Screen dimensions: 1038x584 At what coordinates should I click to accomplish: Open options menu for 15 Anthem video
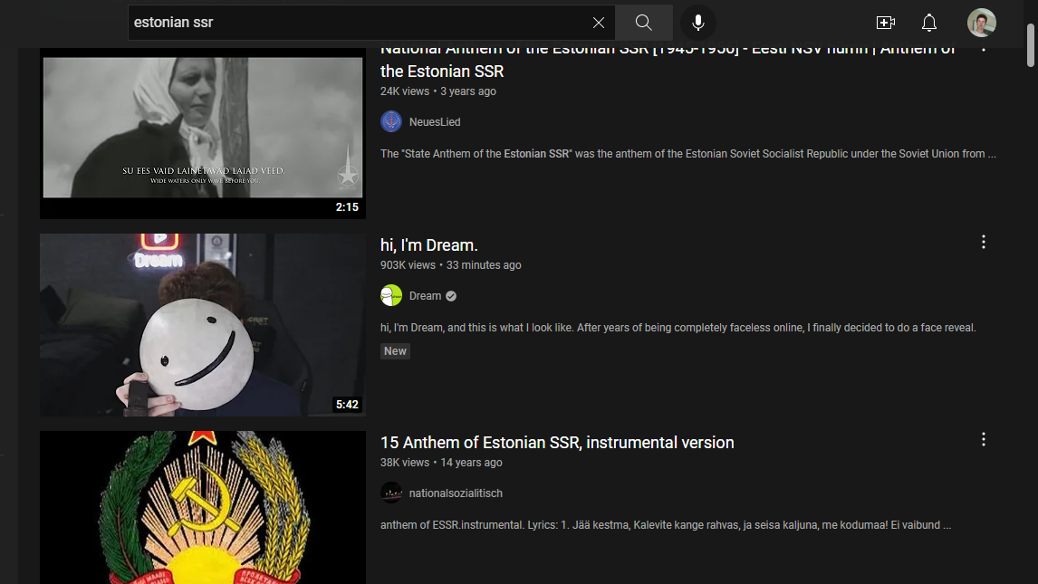coord(983,439)
